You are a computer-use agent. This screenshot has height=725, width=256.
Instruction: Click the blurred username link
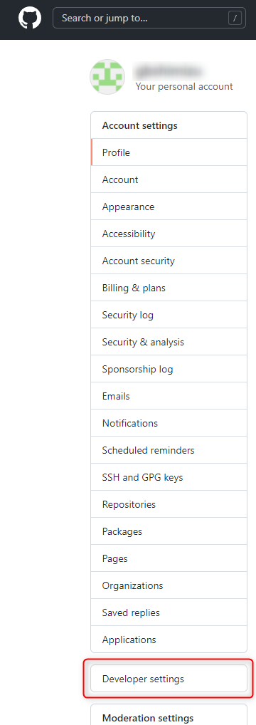pyautogui.click(x=169, y=71)
